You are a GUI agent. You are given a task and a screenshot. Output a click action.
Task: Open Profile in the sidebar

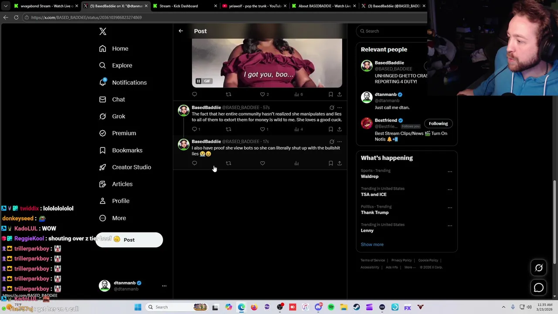click(114, 201)
